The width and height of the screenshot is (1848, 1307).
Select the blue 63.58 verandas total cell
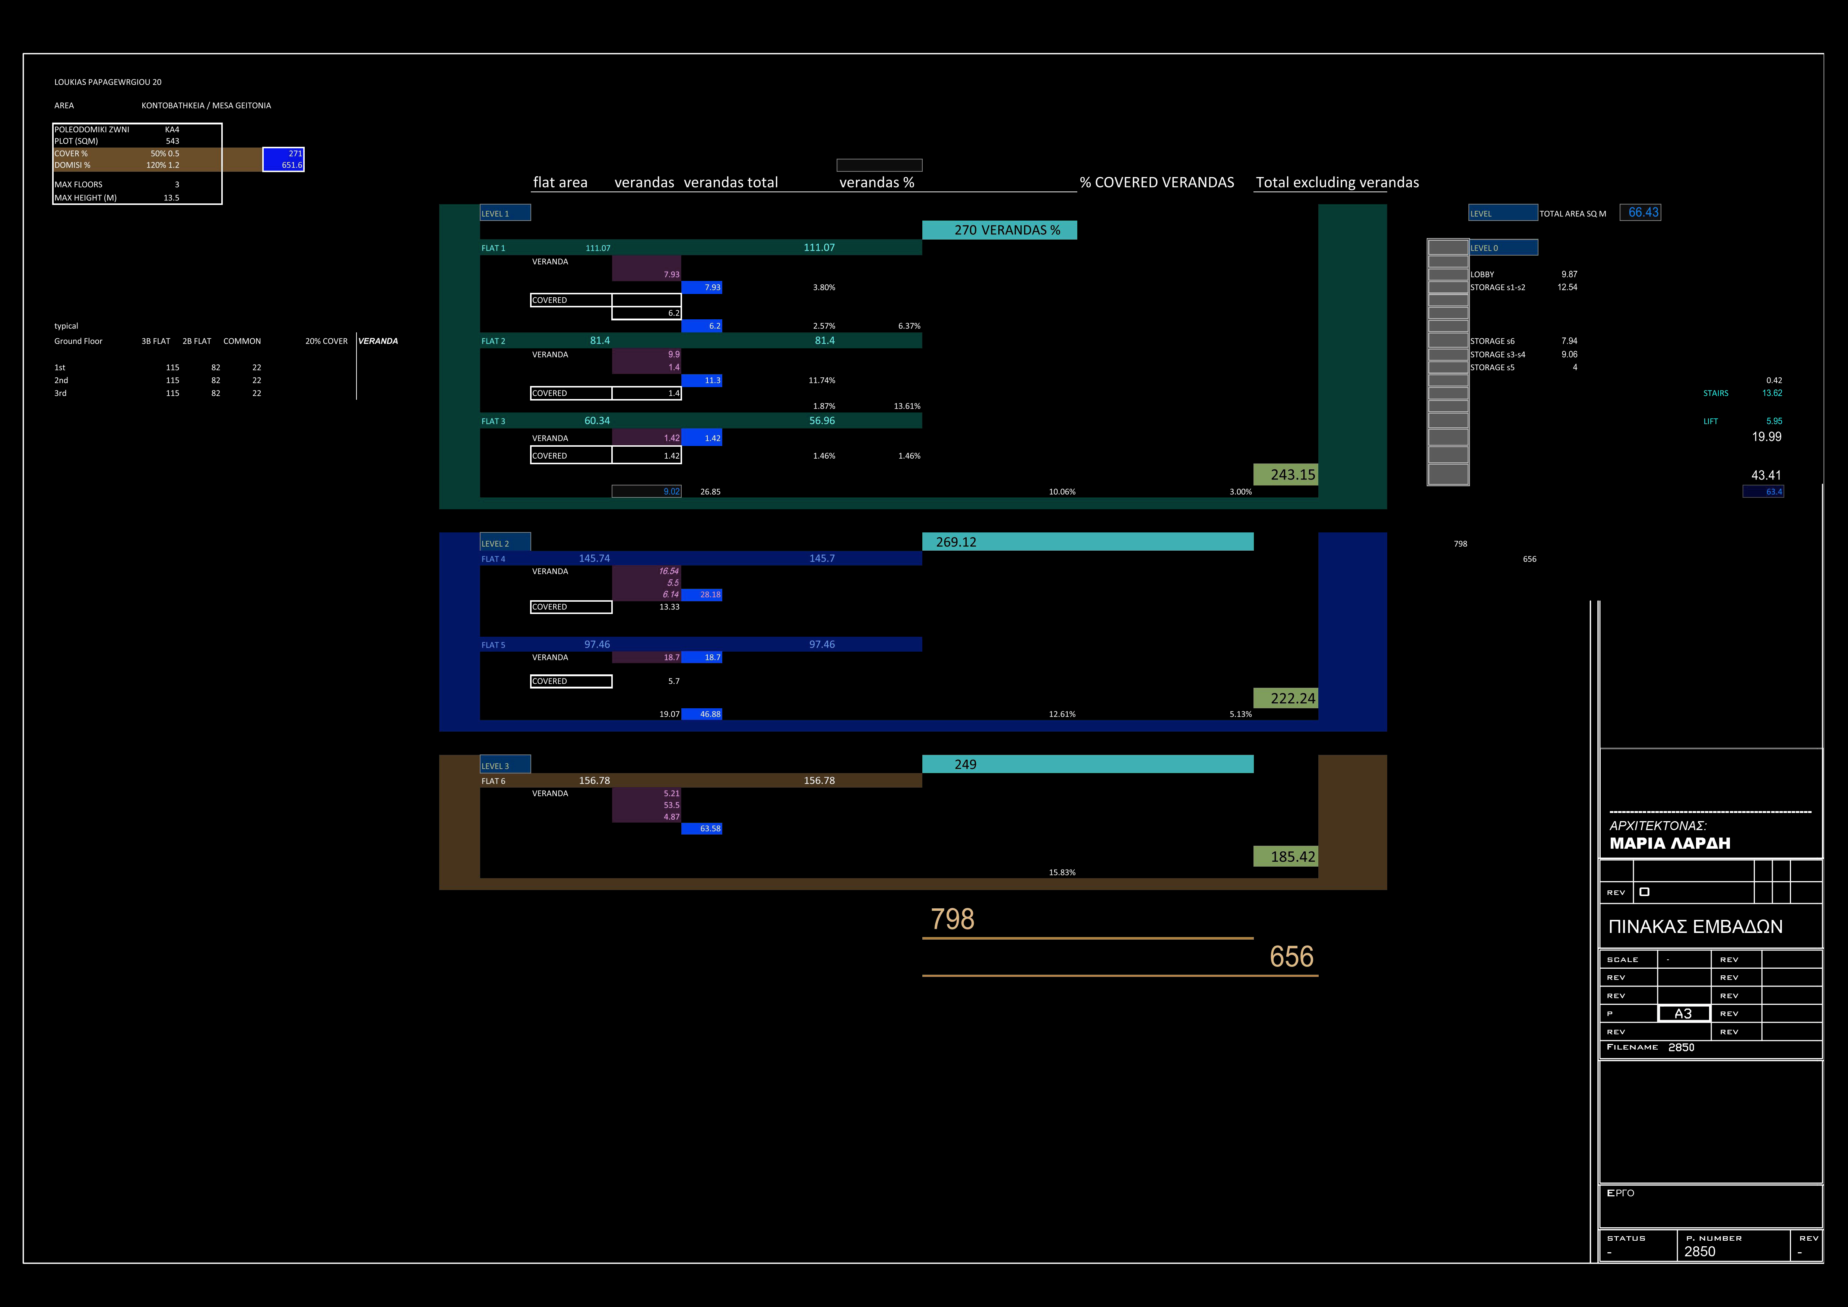702,828
